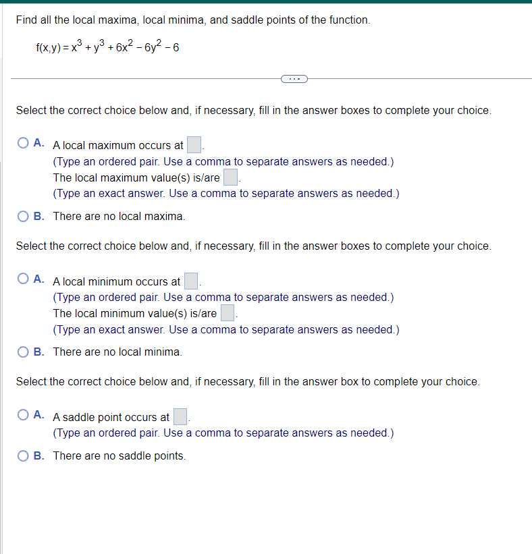Expand the ellipsis divider control
The width and height of the screenshot is (532, 554).
pos(294,78)
